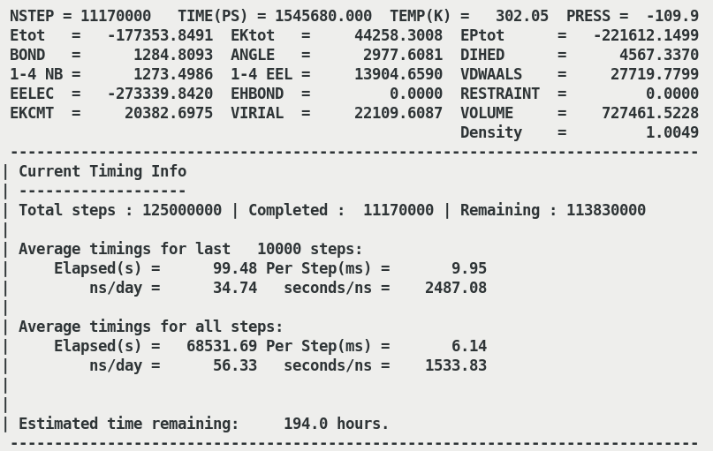Click the estimated time remaining 194.0 hours
The height and width of the screenshot is (451, 713).
pyautogui.click(x=337, y=424)
